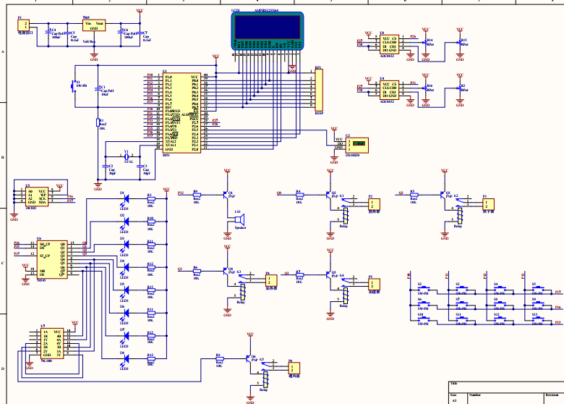Select resistor R1 below capacitor C1
The image size is (564, 404).
(x=98, y=123)
